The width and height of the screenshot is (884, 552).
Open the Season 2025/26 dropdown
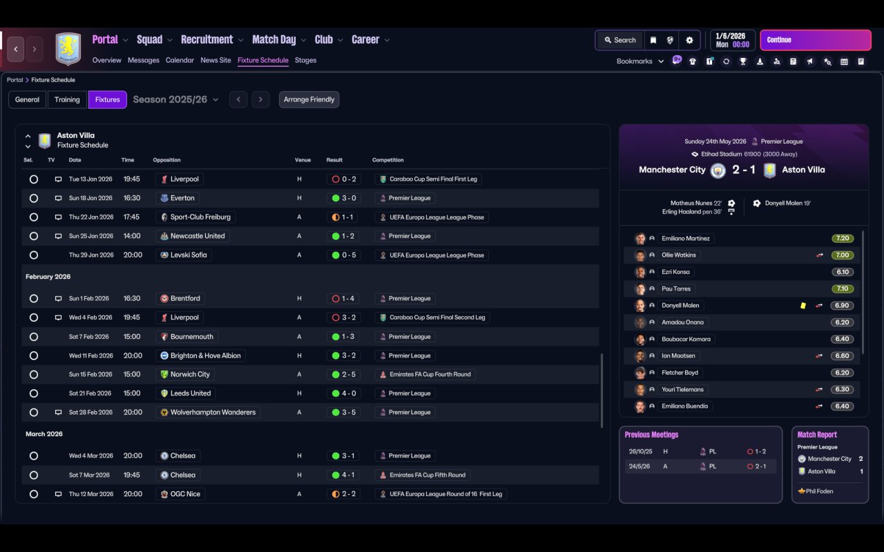[175, 99]
